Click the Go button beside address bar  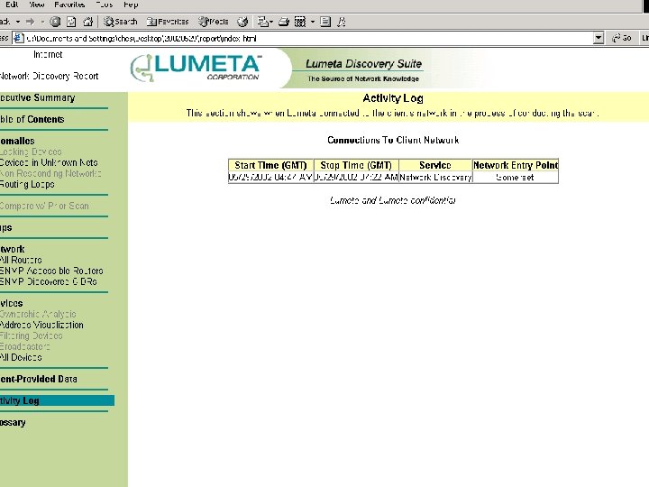pos(622,38)
